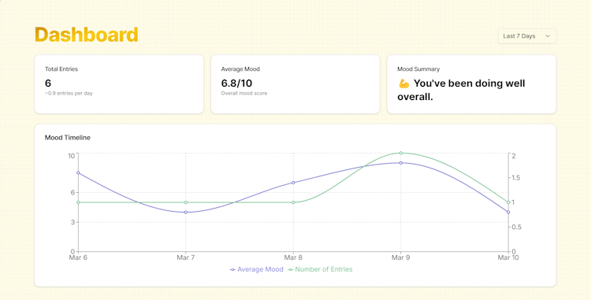Select the Average Mood data point on Mar 7
This screenshot has width=591, height=300.
pos(186,213)
